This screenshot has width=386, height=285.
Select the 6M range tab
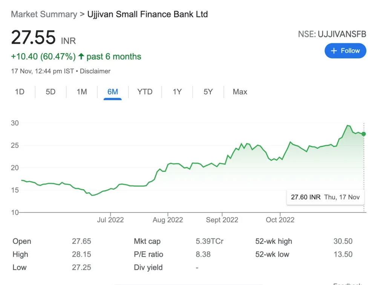(112, 92)
